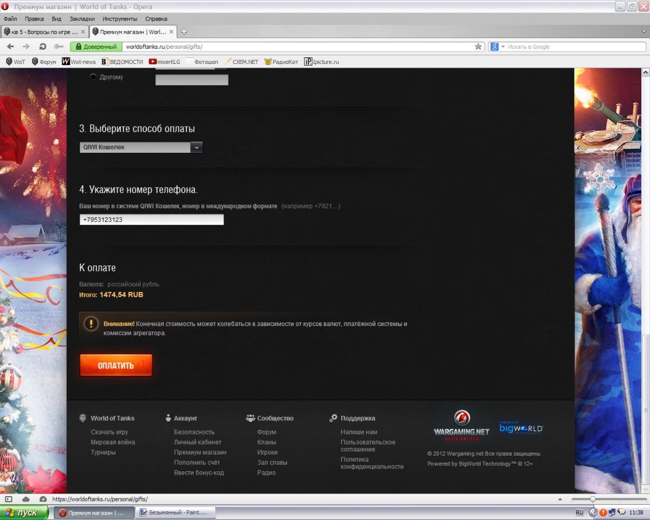650x520 pixels.
Task: Open the Мировая война link
Action: 113,442
